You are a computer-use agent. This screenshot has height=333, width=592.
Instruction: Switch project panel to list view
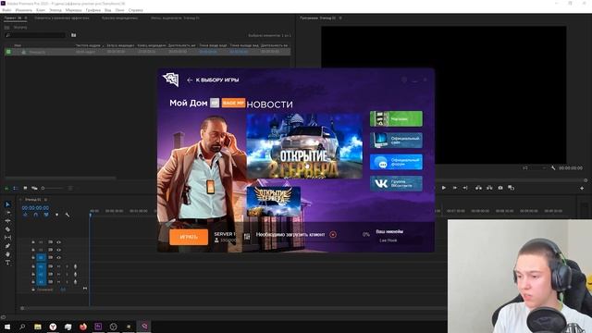(15, 188)
